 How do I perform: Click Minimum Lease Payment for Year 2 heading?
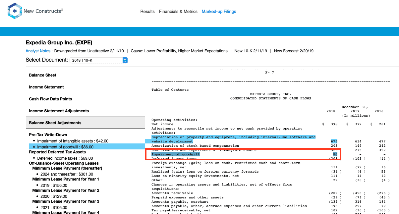[66, 190]
